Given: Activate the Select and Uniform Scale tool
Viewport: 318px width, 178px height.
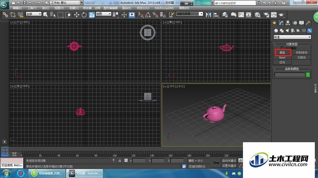Looking at the screenshot, I should (x=92, y=15).
